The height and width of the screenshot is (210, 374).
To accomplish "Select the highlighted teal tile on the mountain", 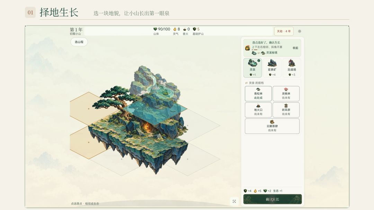I will pos(155,109).
